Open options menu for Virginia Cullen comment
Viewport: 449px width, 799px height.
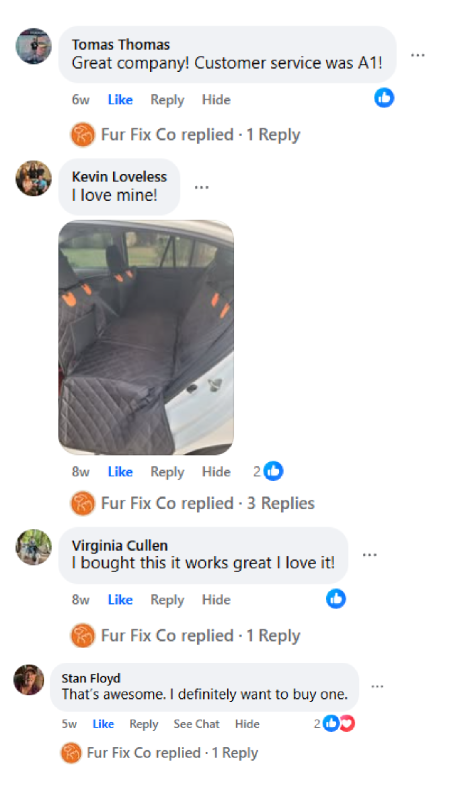(x=370, y=555)
